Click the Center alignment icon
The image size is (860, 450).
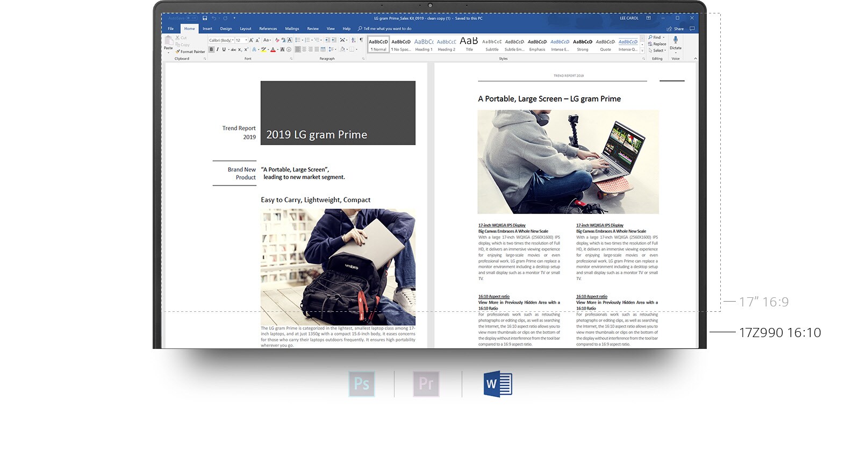click(x=304, y=49)
